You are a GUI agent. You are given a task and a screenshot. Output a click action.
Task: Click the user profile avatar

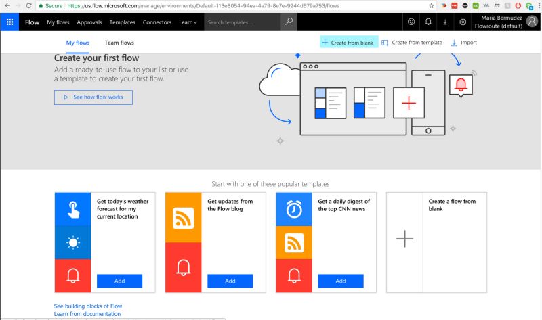[x=532, y=22]
